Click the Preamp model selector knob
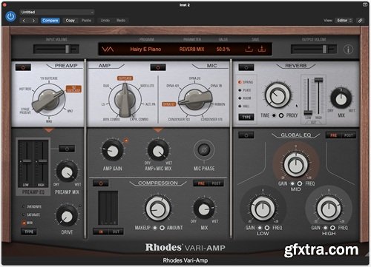Image resolution: width=371 pixels, height=267 pixels. tap(48, 101)
